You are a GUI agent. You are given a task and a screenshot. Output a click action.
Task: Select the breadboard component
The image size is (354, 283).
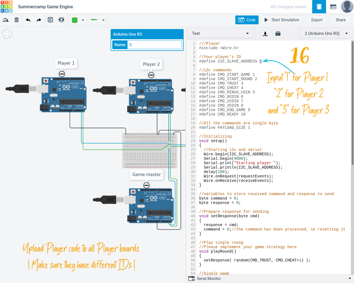(x=150, y=151)
